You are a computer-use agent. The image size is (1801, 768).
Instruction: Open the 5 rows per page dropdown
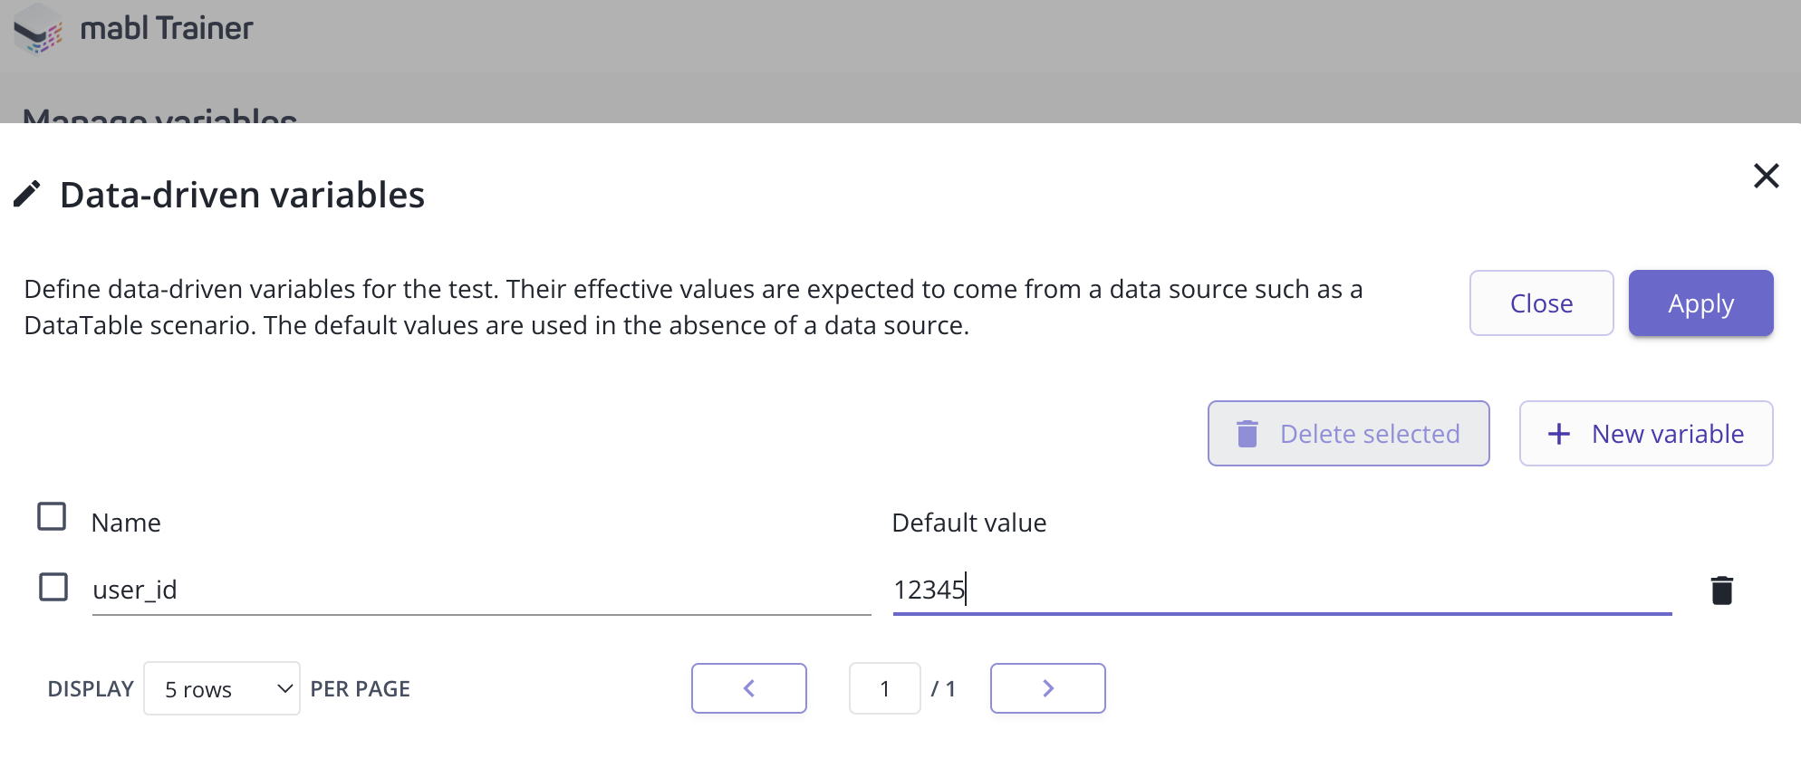222,688
